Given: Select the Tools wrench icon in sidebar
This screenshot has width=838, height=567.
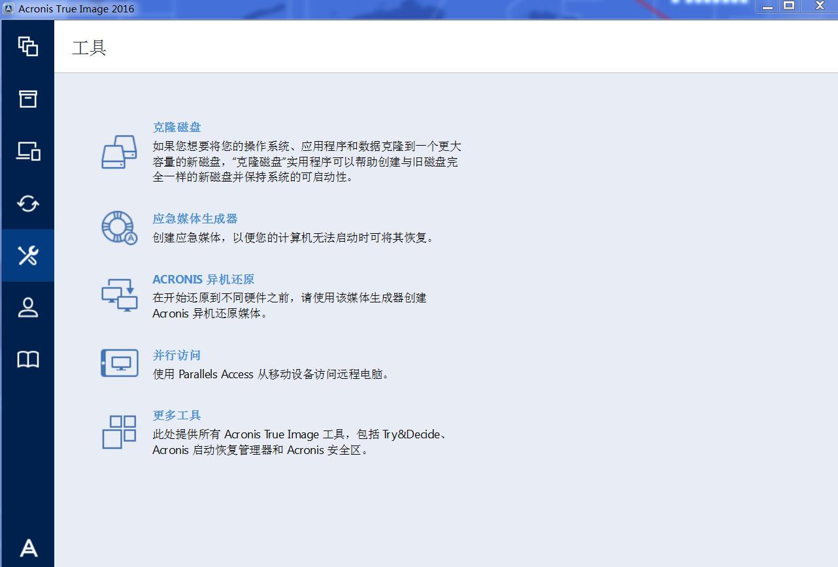Looking at the screenshot, I should point(27,255).
